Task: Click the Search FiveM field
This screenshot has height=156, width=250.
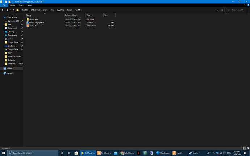Action: coord(237,10)
